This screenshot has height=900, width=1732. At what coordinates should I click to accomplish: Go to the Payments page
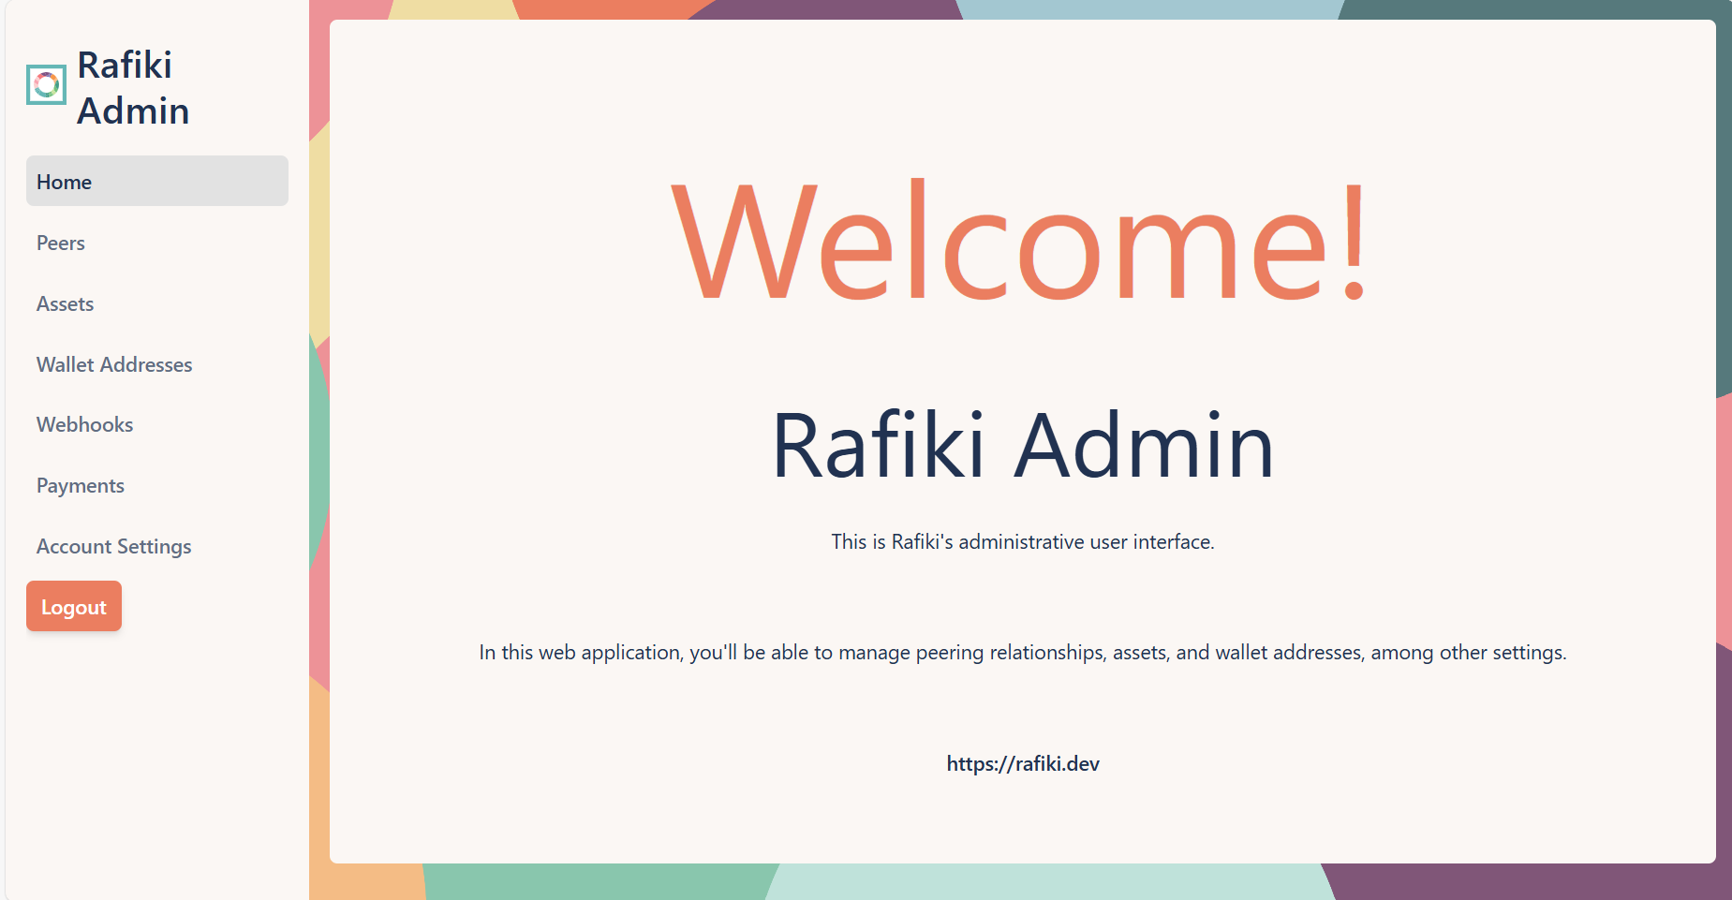pos(80,485)
